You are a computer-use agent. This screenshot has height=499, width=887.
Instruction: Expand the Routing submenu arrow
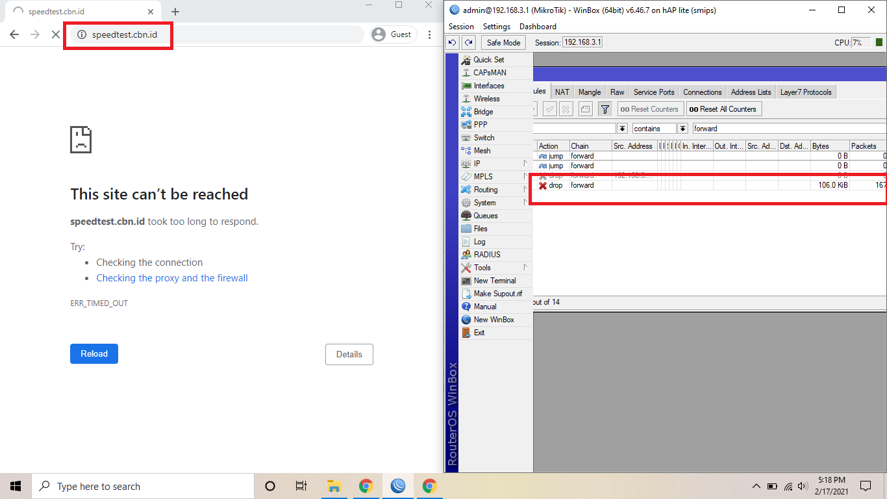coord(526,189)
